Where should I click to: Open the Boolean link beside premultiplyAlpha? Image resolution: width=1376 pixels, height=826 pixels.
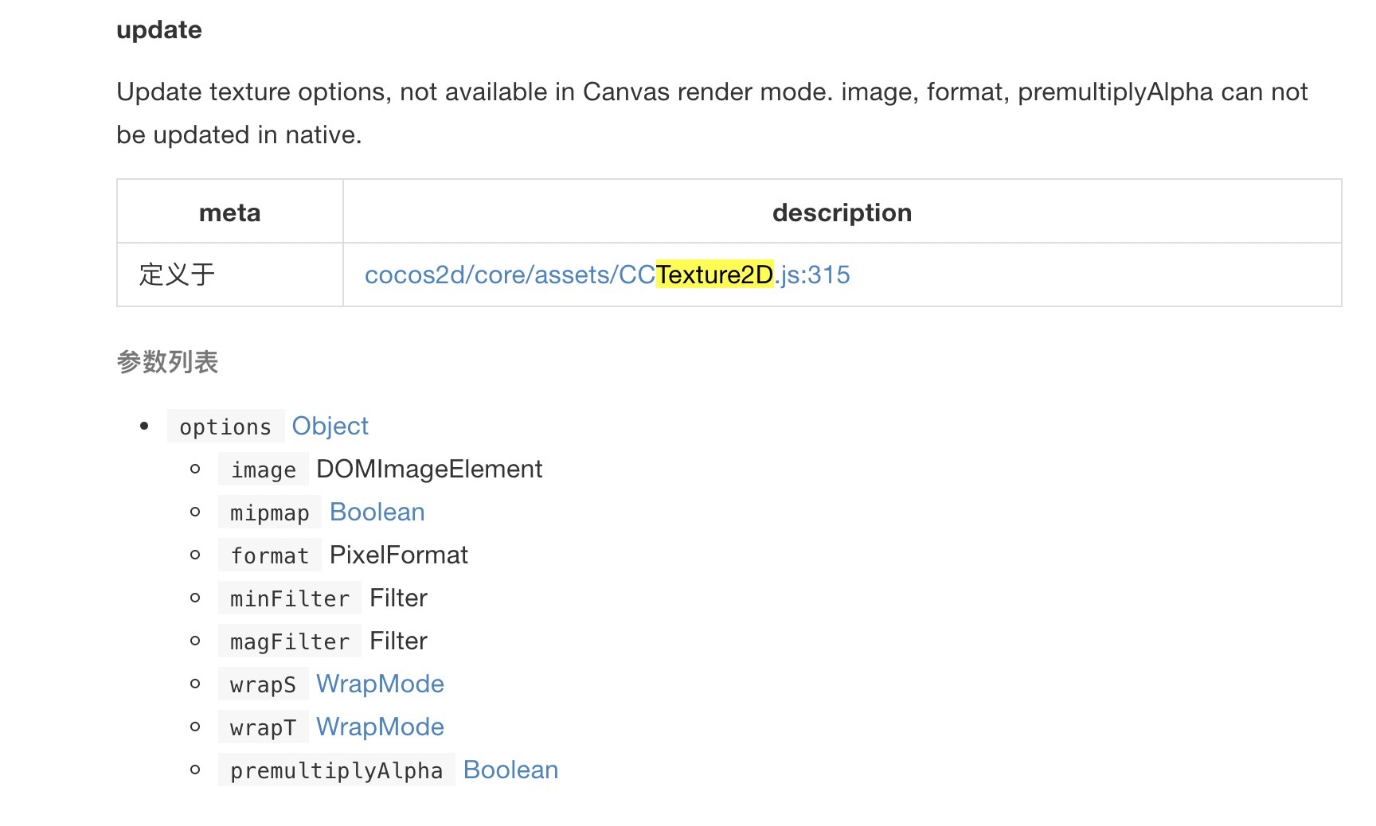(510, 770)
